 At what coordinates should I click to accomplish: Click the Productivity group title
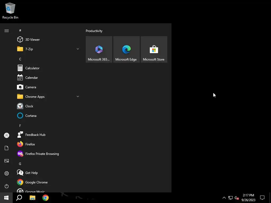tap(94, 31)
